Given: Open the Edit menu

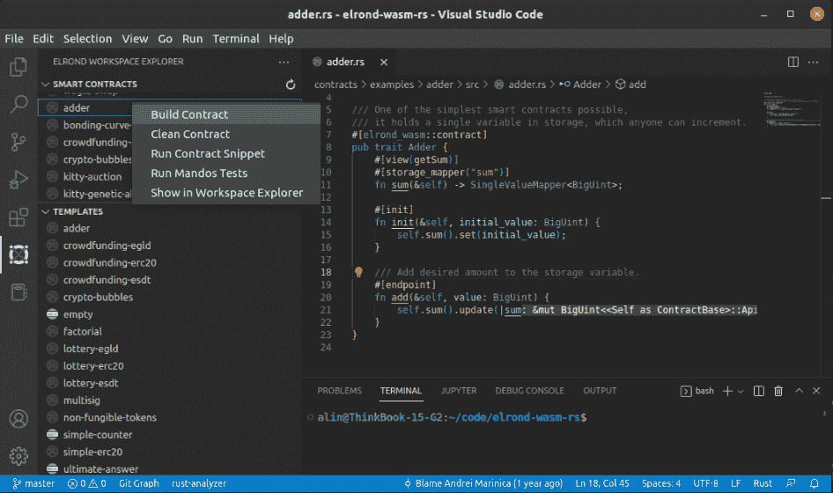Looking at the screenshot, I should 43,39.
